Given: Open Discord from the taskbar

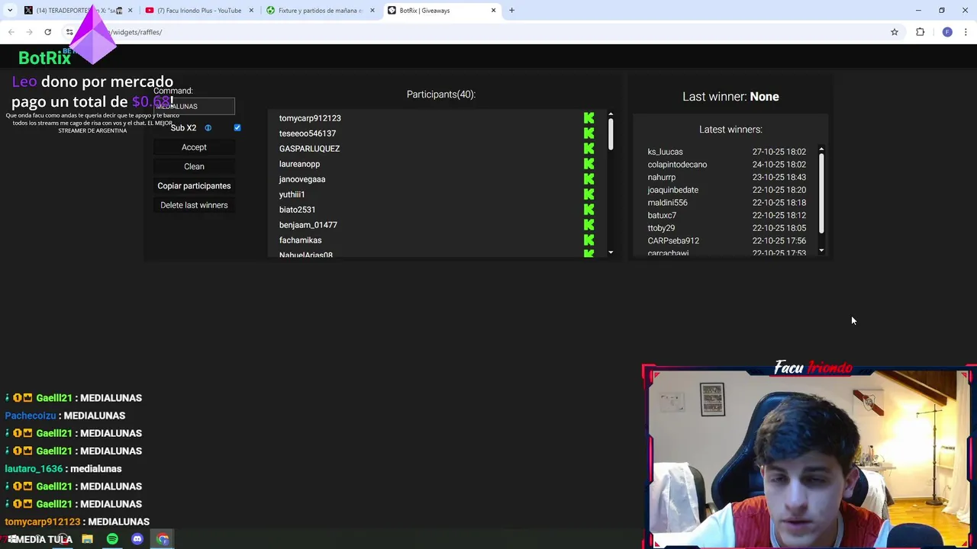Looking at the screenshot, I should 137,539.
